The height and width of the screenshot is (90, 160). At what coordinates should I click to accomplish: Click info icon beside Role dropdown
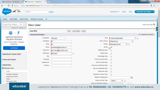coord(138,38)
